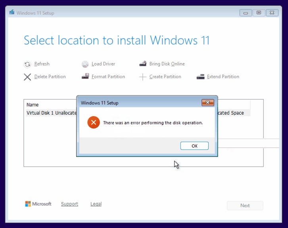Click the Windows 11 Setup title bar icon

(x=12, y=12)
